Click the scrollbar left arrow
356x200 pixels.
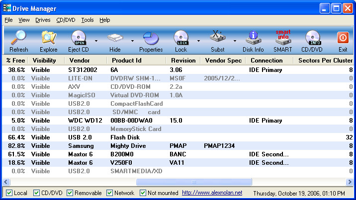[6, 182]
